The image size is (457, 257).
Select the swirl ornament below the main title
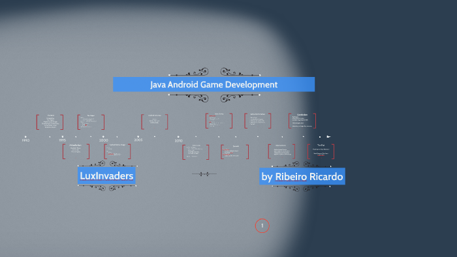(x=214, y=98)
